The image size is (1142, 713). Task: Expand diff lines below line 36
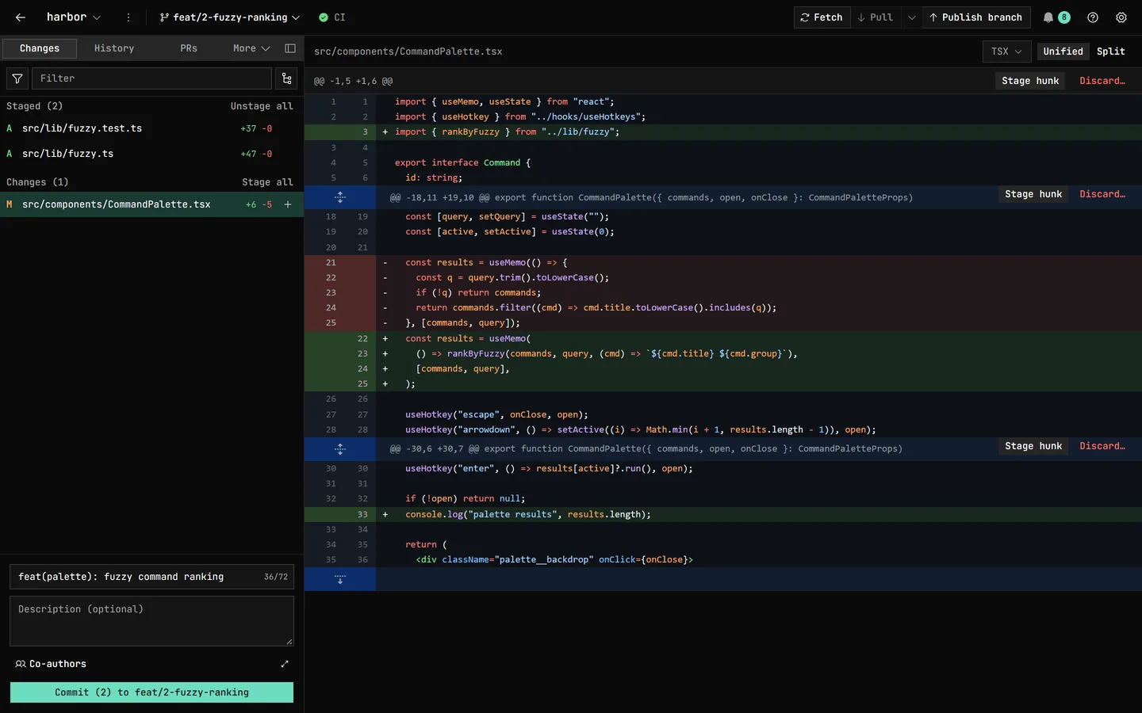point(340,579)
